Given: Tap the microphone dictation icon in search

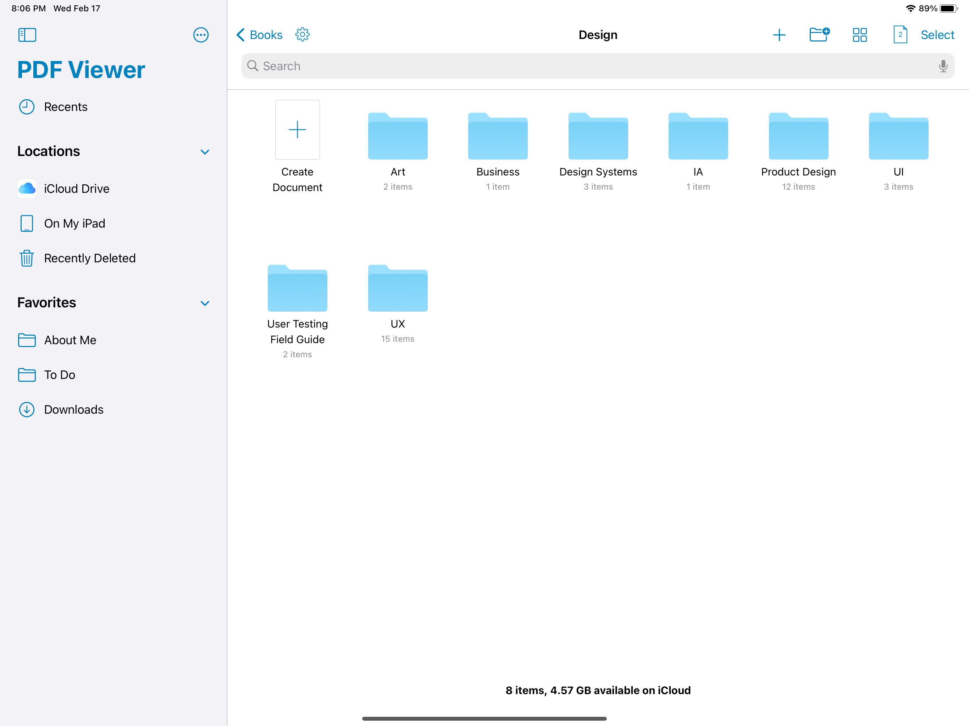Looking at the screenshot, I should (943, 66).
